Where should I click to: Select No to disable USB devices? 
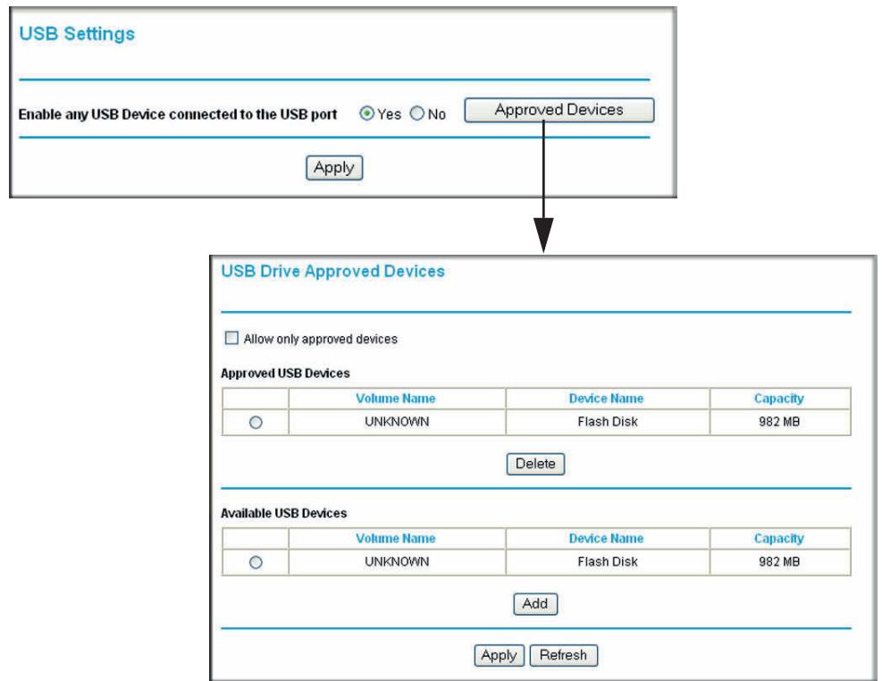pyautogui.click(x=416, y=113)
